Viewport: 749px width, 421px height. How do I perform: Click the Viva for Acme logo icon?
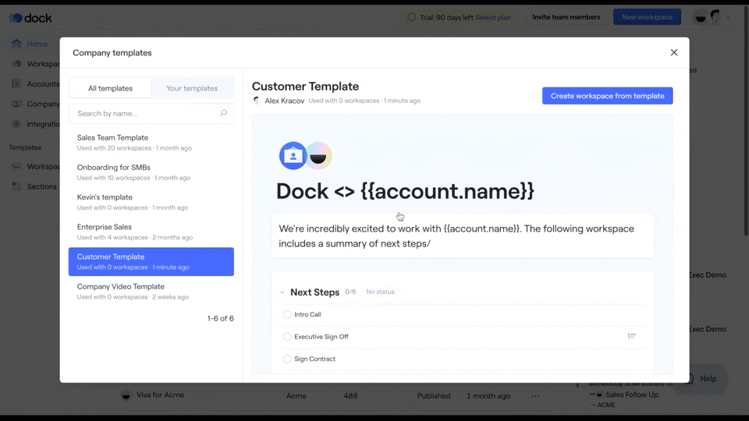126,395
